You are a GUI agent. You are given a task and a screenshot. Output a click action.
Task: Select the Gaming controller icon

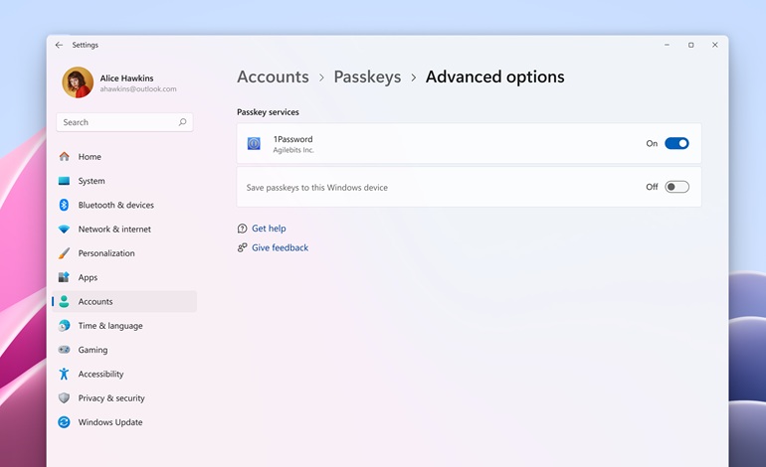64,350
